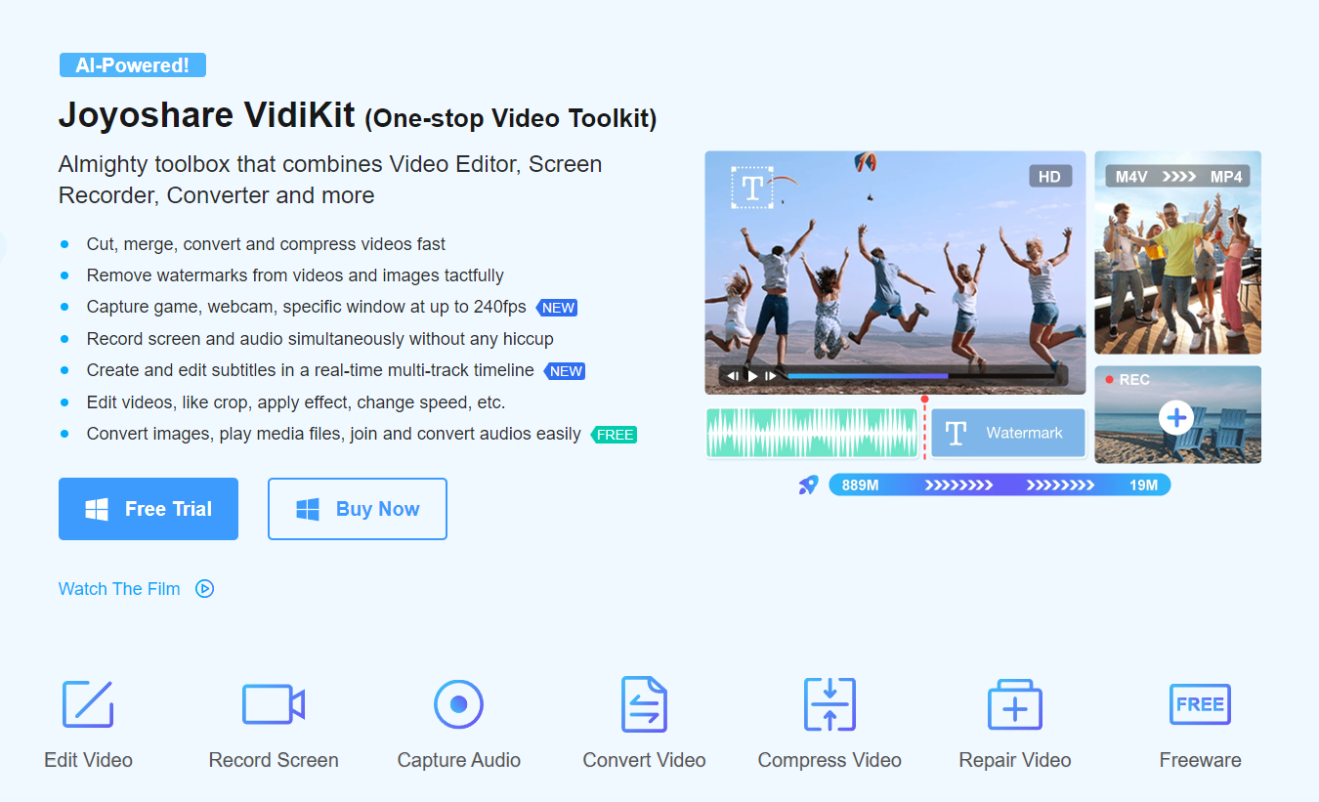Click the text "Cut, merge, convert and compress videos fast"
Screen dimensions: 1319x802
[266, 244]
